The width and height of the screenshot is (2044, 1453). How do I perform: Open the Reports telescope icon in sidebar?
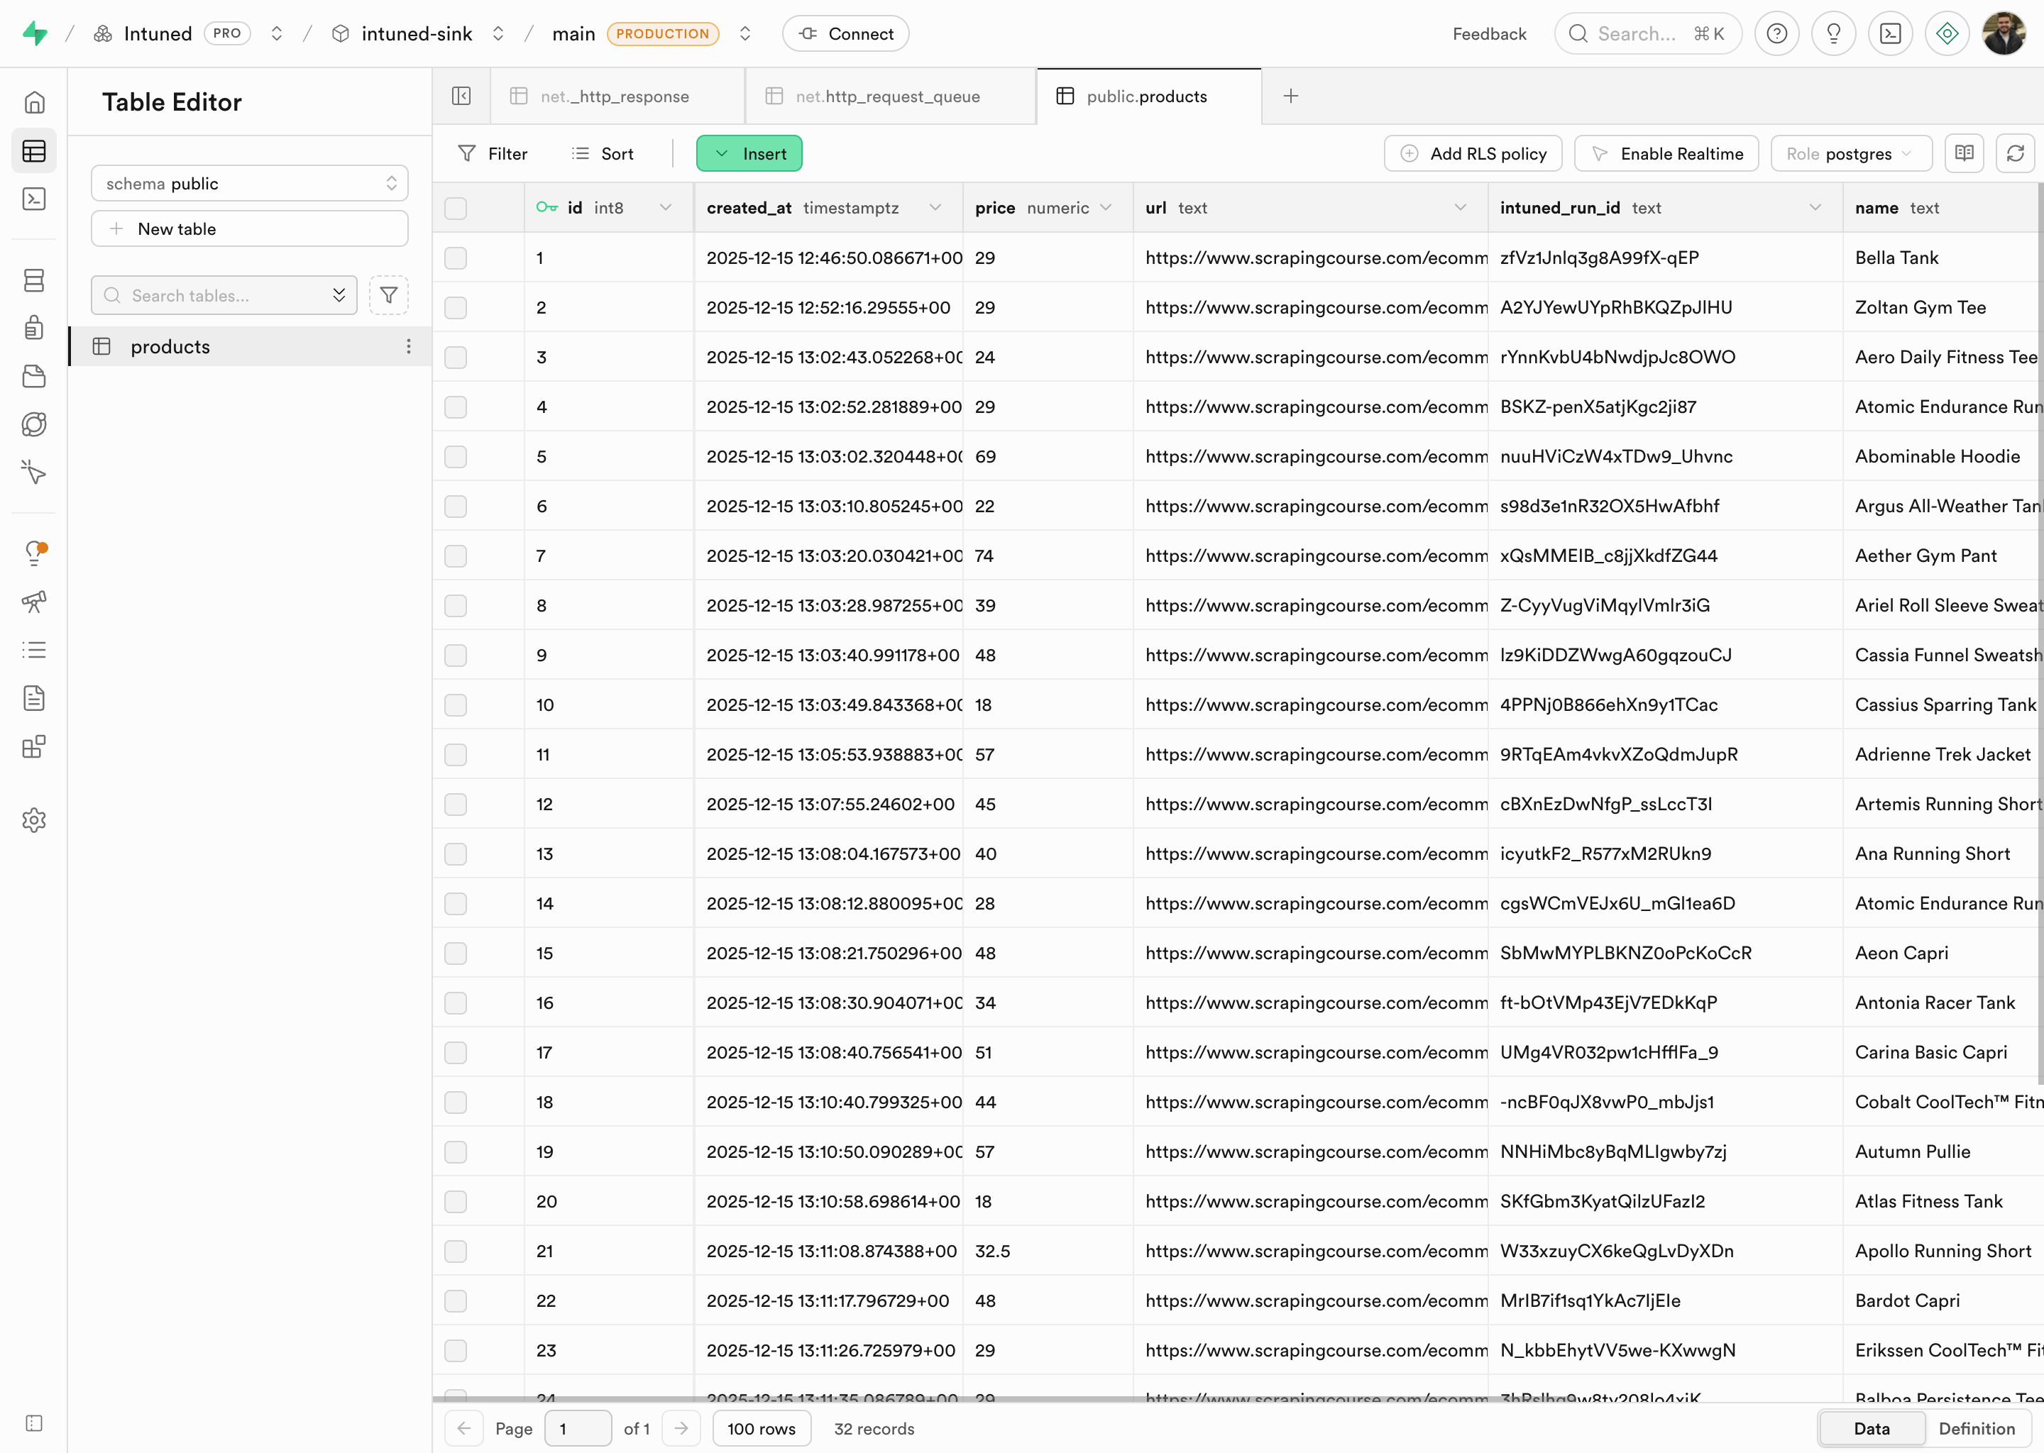pyautogui.click(x=34, y=601)
